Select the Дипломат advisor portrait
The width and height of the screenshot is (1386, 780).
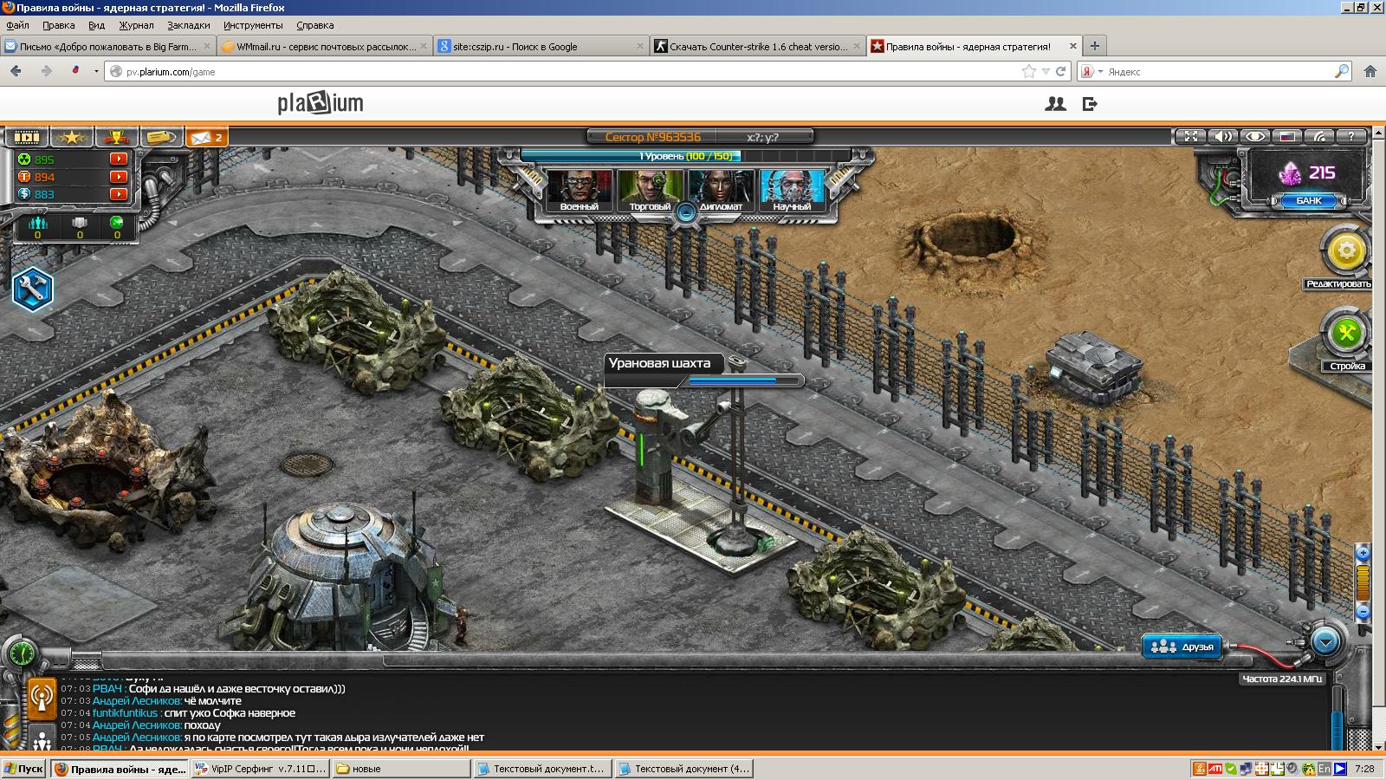(x=721, y=191)
